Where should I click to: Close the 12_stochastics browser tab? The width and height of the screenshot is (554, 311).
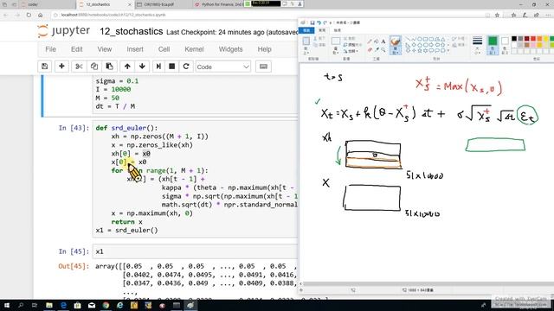(129, 4)
